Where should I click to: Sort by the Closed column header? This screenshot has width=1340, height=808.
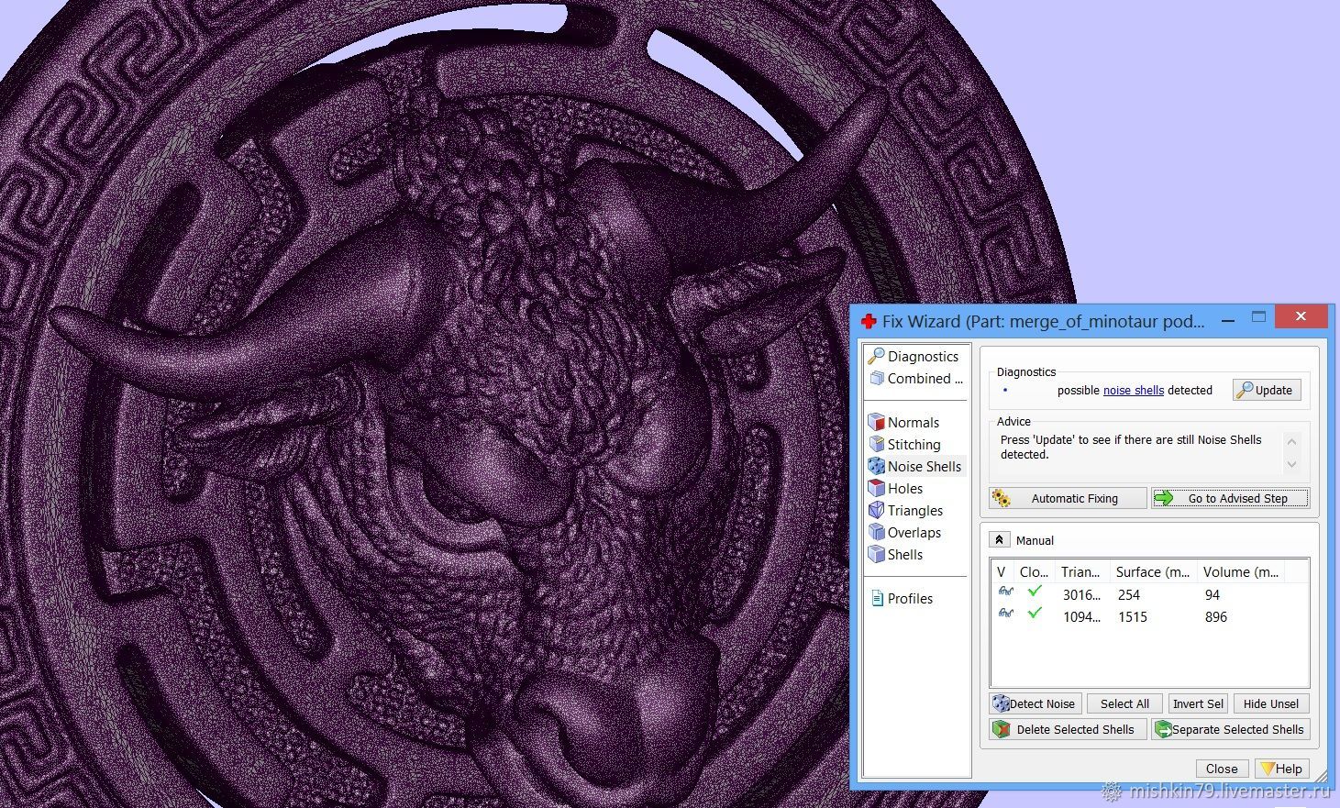pos(1034,571)
